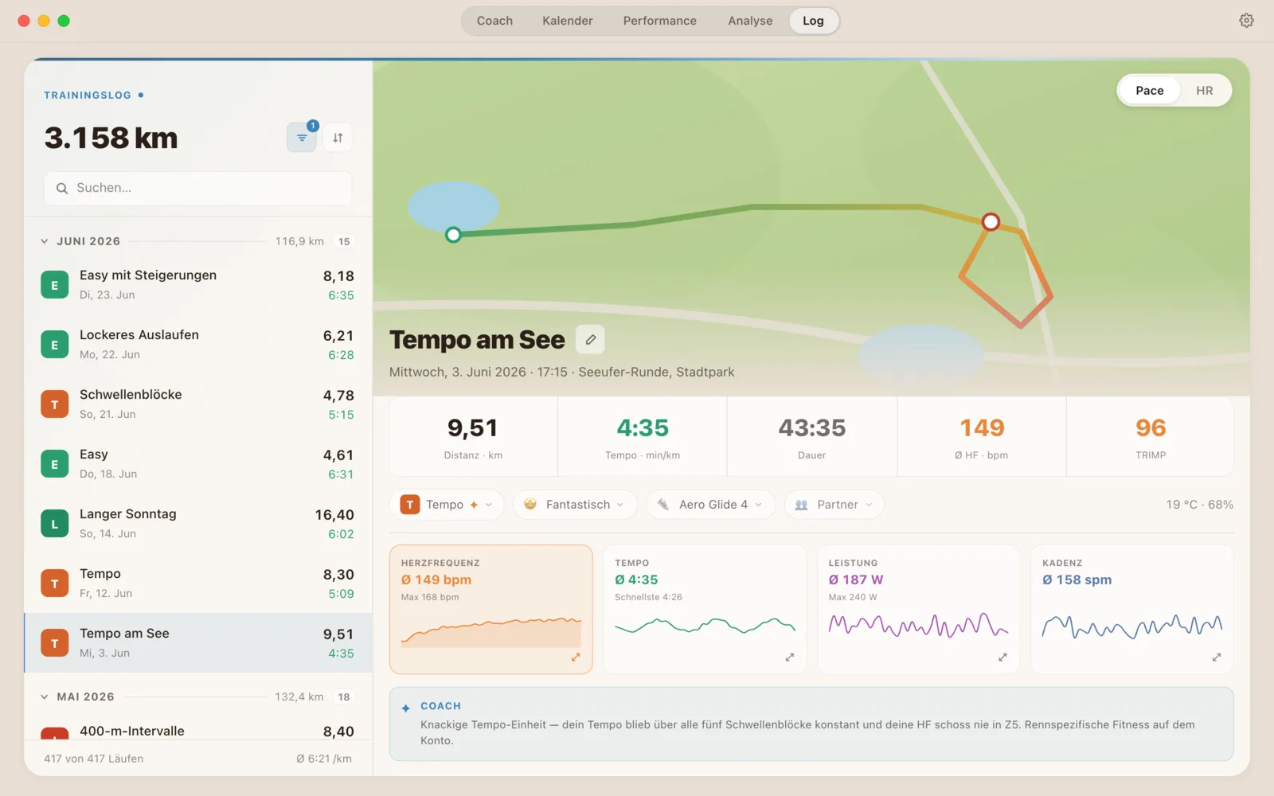This screenshot has width=1274, height=796.
Task: Select the Tempo run from 12. Jun
Action: tap(198, 583)
